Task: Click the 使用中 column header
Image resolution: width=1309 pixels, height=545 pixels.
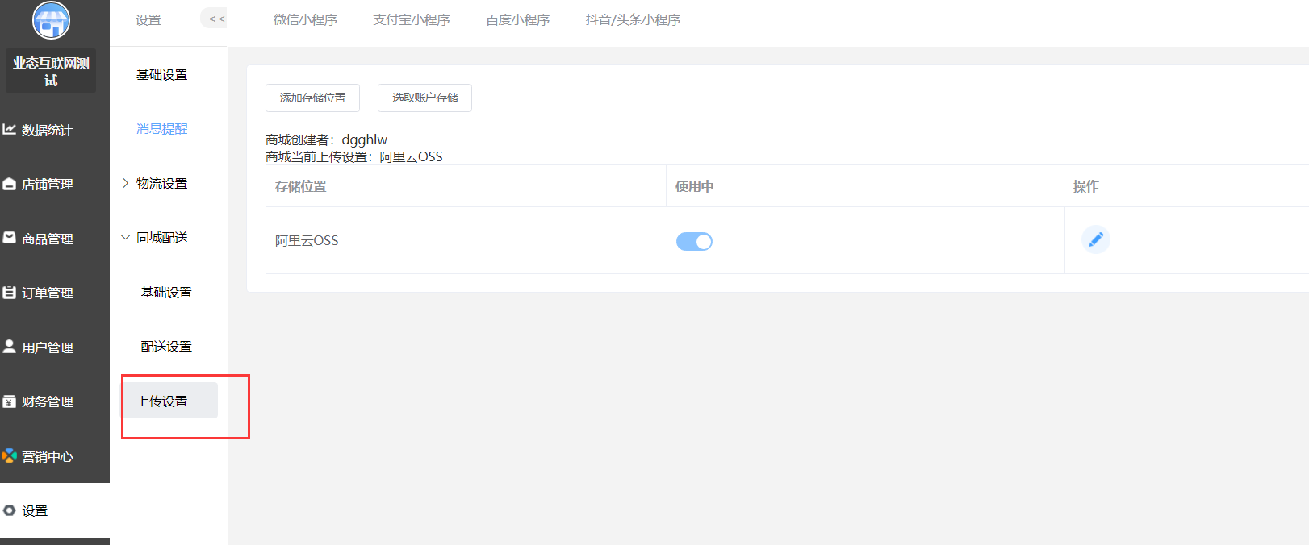Action: pyautogui.click(x=694, y=186)
